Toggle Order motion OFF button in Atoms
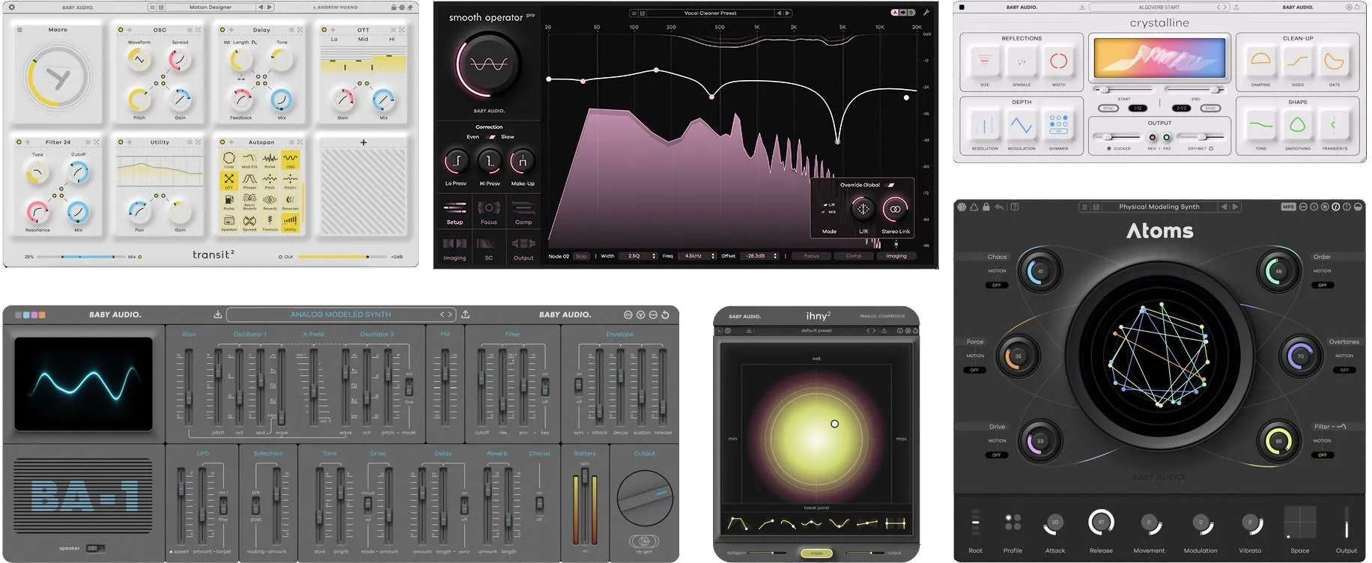 coord(1322,285)
